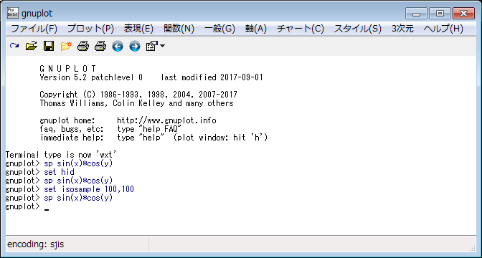
Task: Click the 'Terminal type is now 'wxt'' line
Action: [x=62, y=155]
